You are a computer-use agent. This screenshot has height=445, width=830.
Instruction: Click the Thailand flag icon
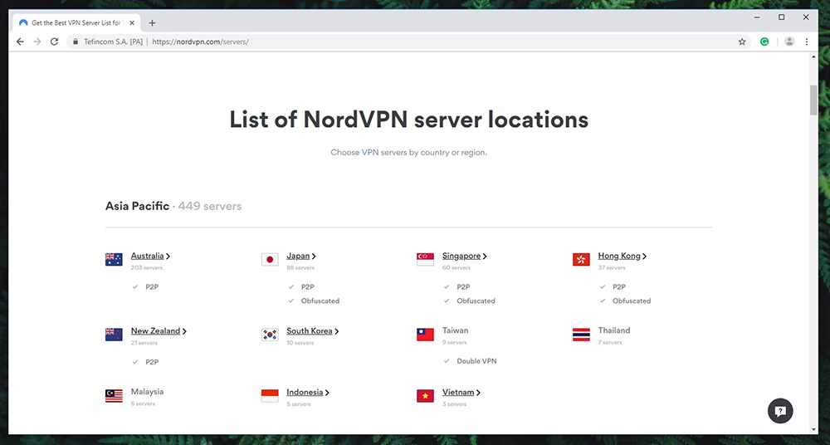coord(581,335)
